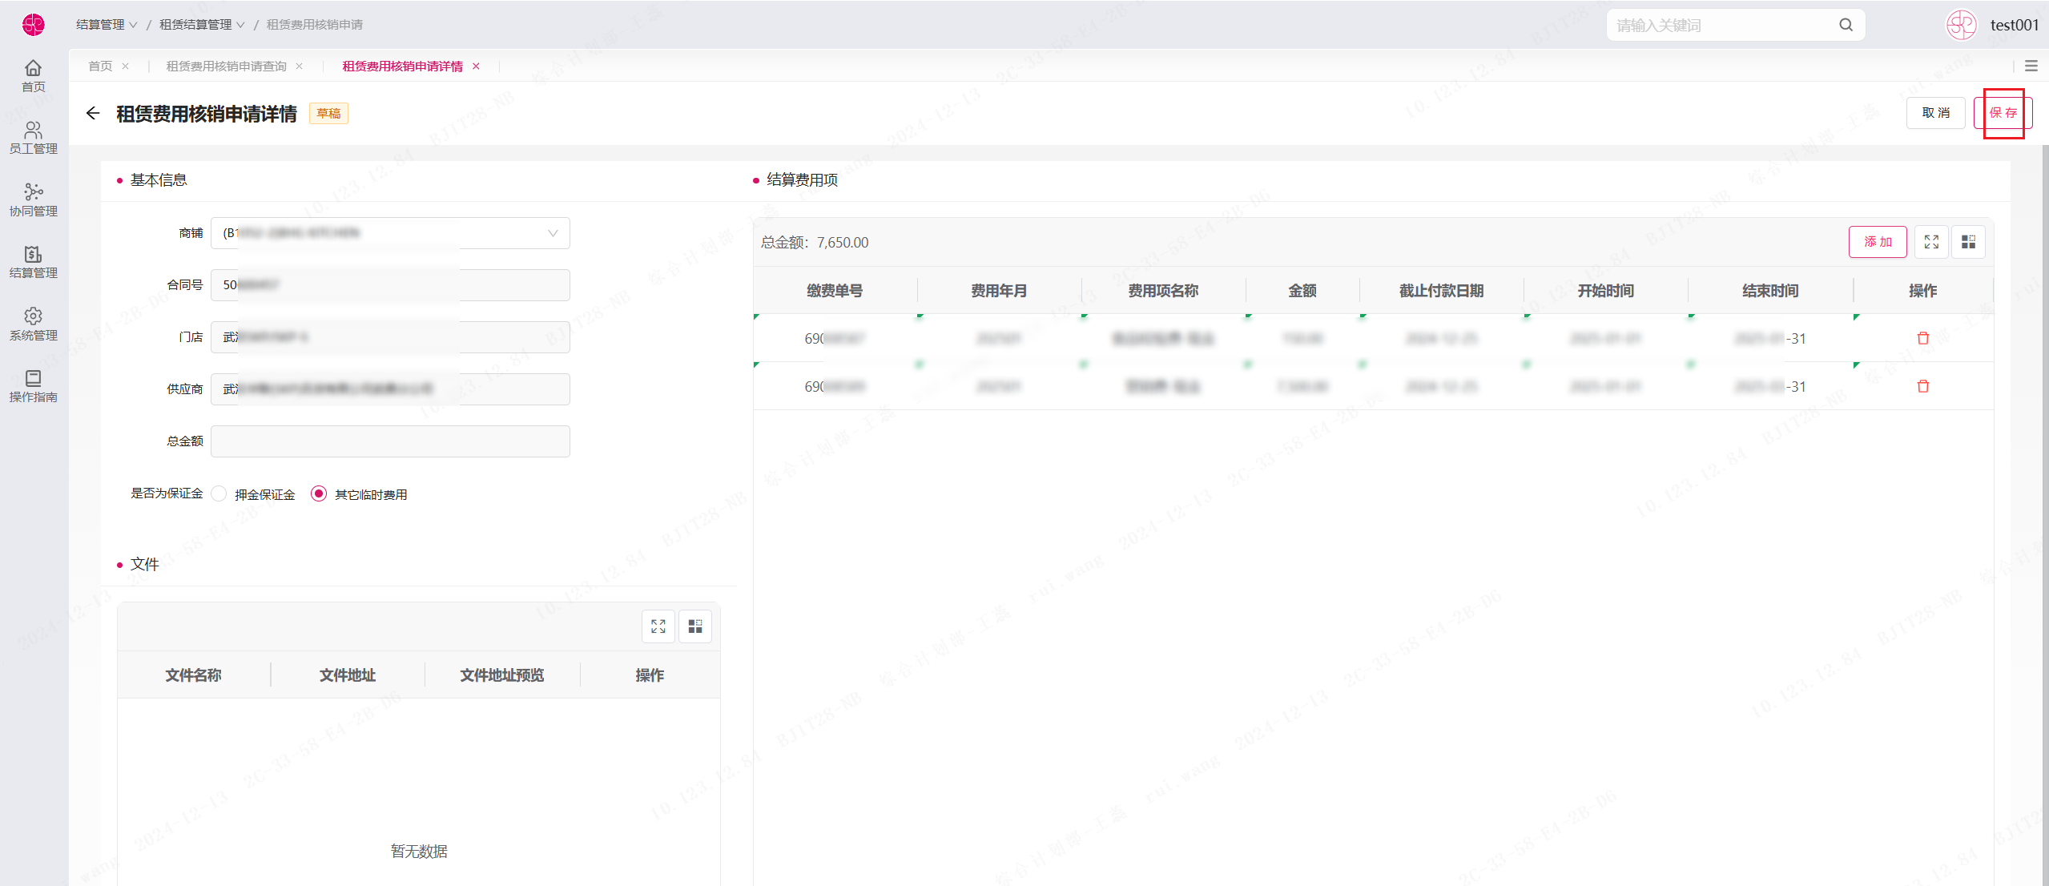Click the 文件地址预览 column header
This screenshot has height=886, width=2049.
coord(502,675)
